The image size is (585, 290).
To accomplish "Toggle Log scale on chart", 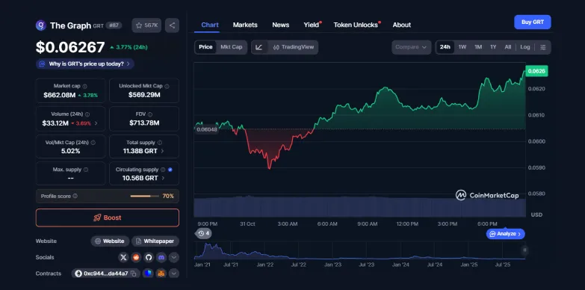I will coord(525,47).
